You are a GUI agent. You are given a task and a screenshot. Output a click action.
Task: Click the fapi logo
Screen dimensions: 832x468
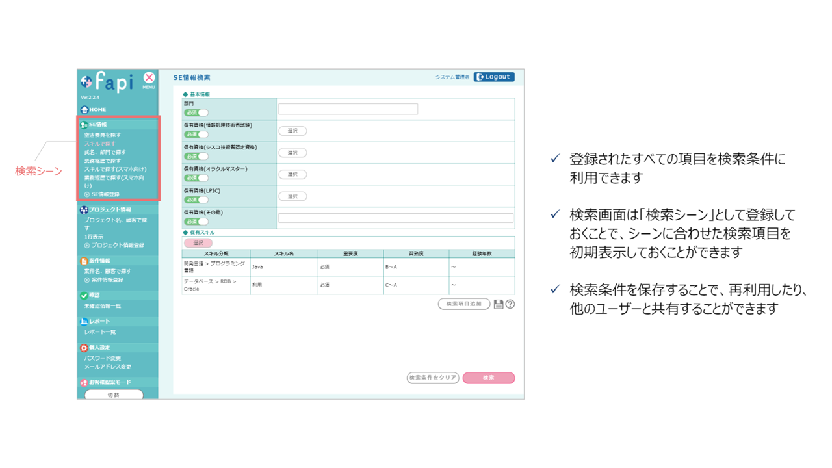(107, 82)
